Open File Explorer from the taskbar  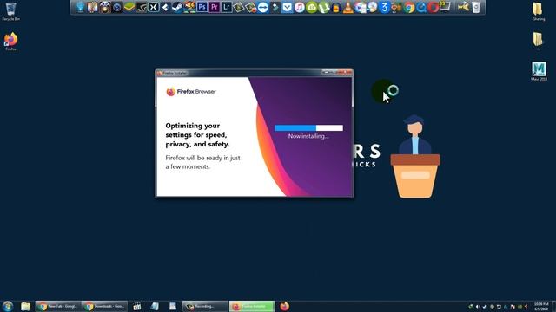(25, 306)
